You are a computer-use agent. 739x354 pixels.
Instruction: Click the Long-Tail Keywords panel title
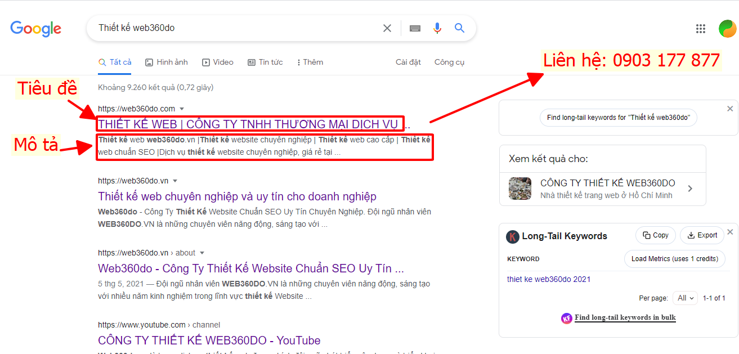[565, 236]
